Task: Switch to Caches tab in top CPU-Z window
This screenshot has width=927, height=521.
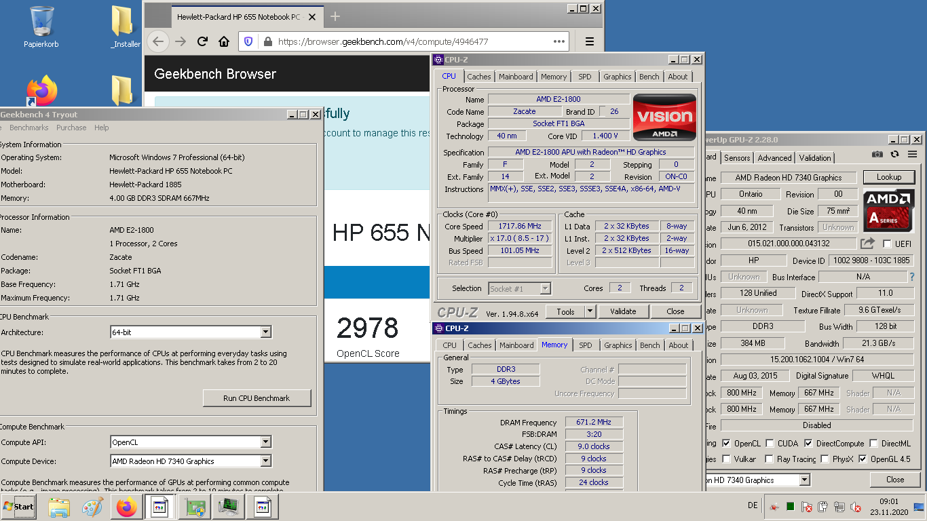Action: (479, 77)
